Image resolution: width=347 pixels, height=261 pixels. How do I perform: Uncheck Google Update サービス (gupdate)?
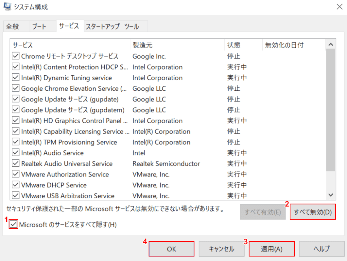[15, 99]
